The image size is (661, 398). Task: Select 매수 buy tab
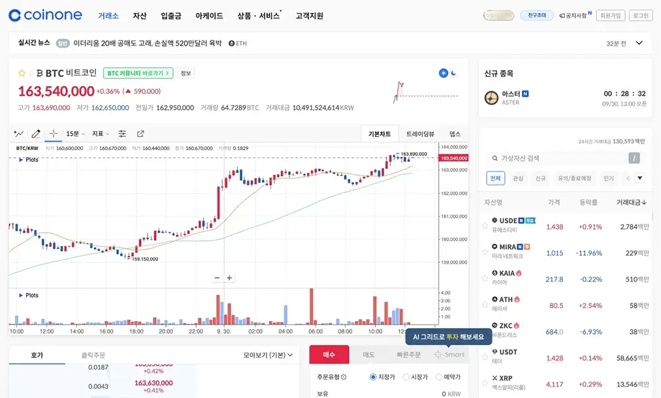(329, 355)
